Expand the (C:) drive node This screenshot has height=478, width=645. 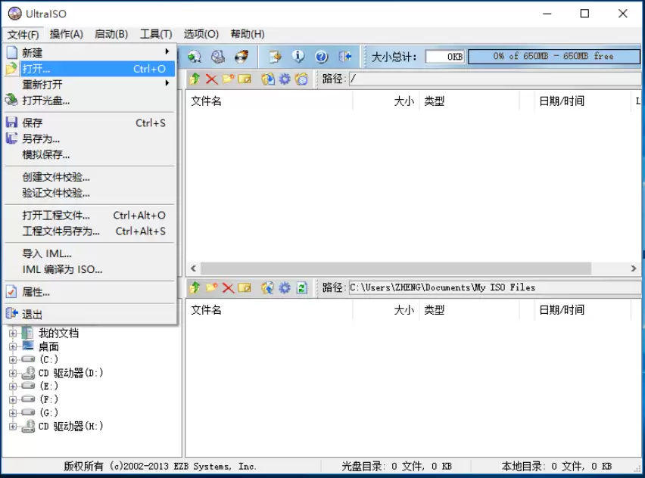(13, 360)
